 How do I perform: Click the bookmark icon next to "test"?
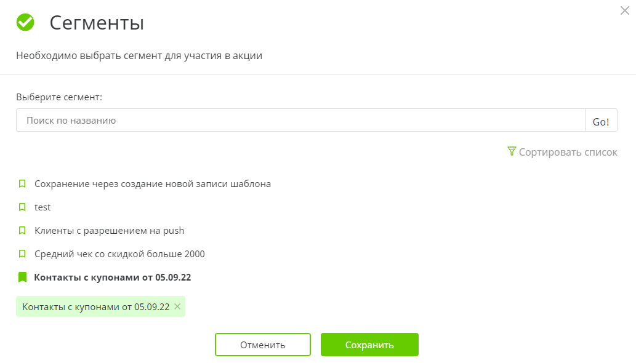[x=22, y=207]
